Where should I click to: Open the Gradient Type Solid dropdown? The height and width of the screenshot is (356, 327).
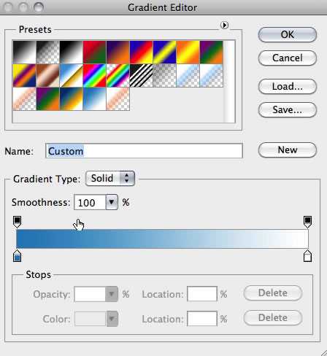click(110, 179)
